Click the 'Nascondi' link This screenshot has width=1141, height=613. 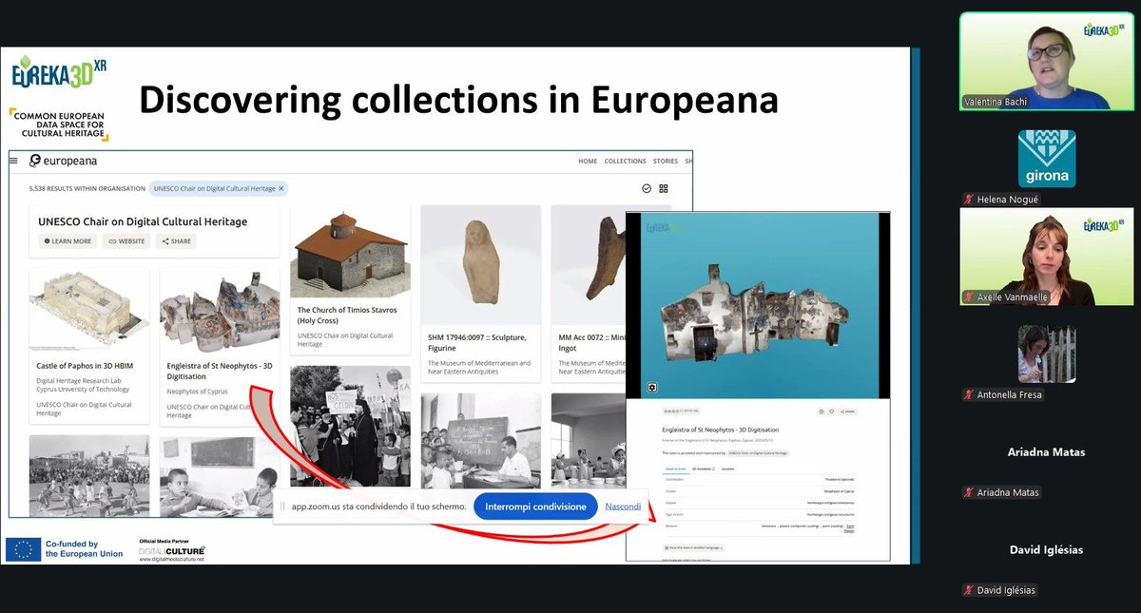(623, 507)
